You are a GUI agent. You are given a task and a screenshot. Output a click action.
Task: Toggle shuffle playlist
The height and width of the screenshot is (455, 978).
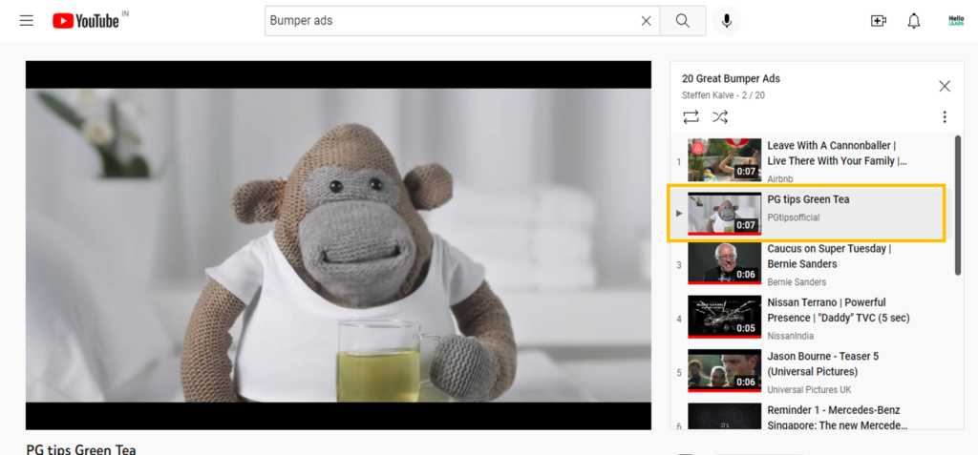coord(720,116)
